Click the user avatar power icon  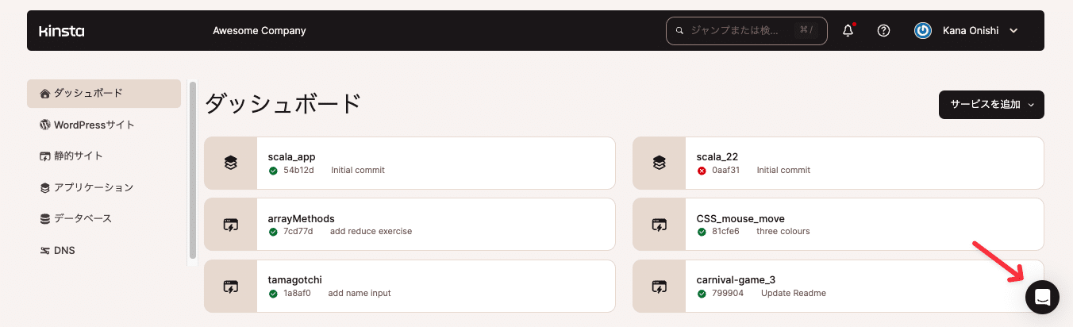pyautogui.click(x=922, y=31)
